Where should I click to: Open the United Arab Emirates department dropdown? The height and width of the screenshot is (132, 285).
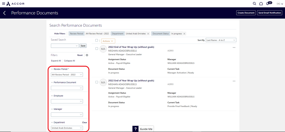click(67, 128)
